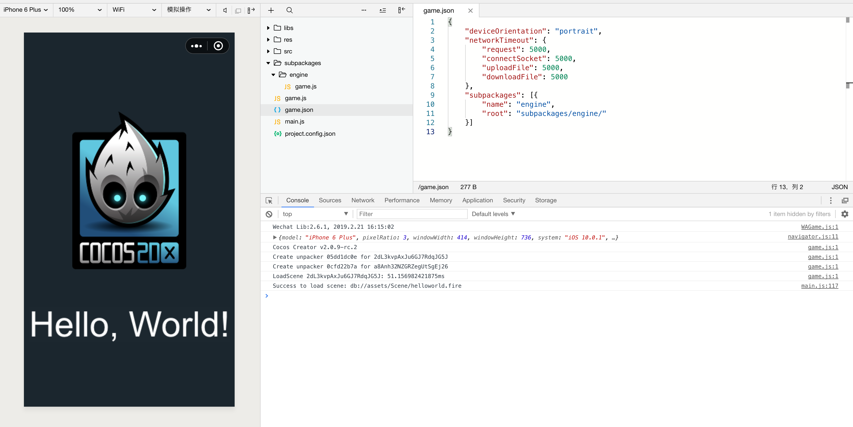853x427 pixels.
Task: Expand the model object in console log
Action: (x=275, y=237)
